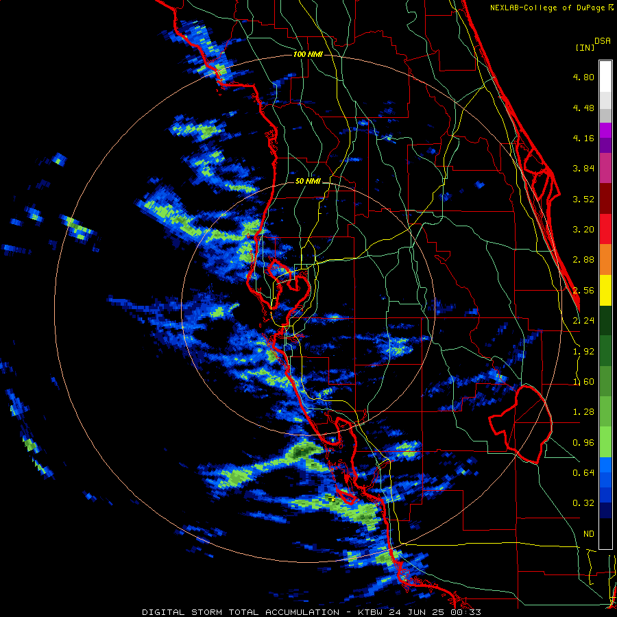Select the bright red 3.20 color band
The image size is (617, 617).
click(x=605, y=229)
